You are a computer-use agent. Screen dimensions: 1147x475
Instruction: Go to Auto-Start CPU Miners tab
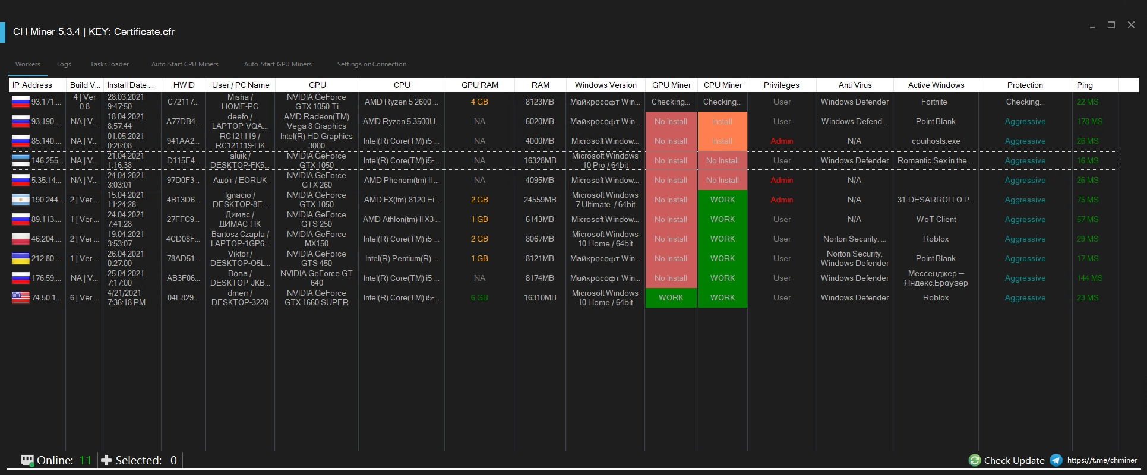[x=185, y=64]
